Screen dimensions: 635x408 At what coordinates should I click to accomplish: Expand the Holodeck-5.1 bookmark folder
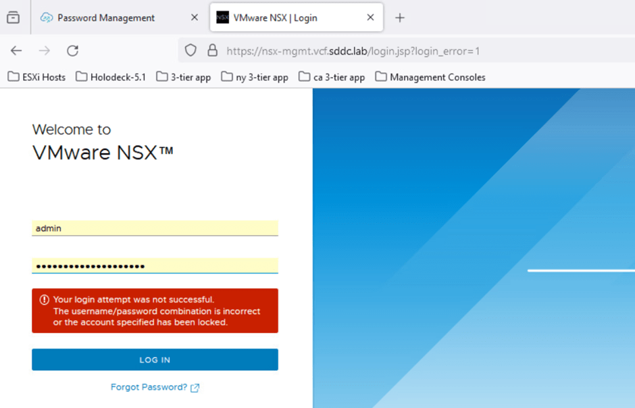click(x=110, y=77)
